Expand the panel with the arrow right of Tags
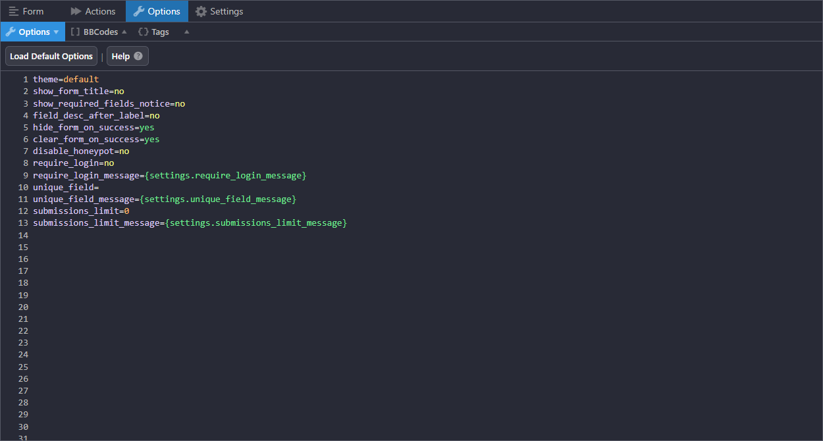The width and height of the screenshot is (823, 441). coord(186,32)
